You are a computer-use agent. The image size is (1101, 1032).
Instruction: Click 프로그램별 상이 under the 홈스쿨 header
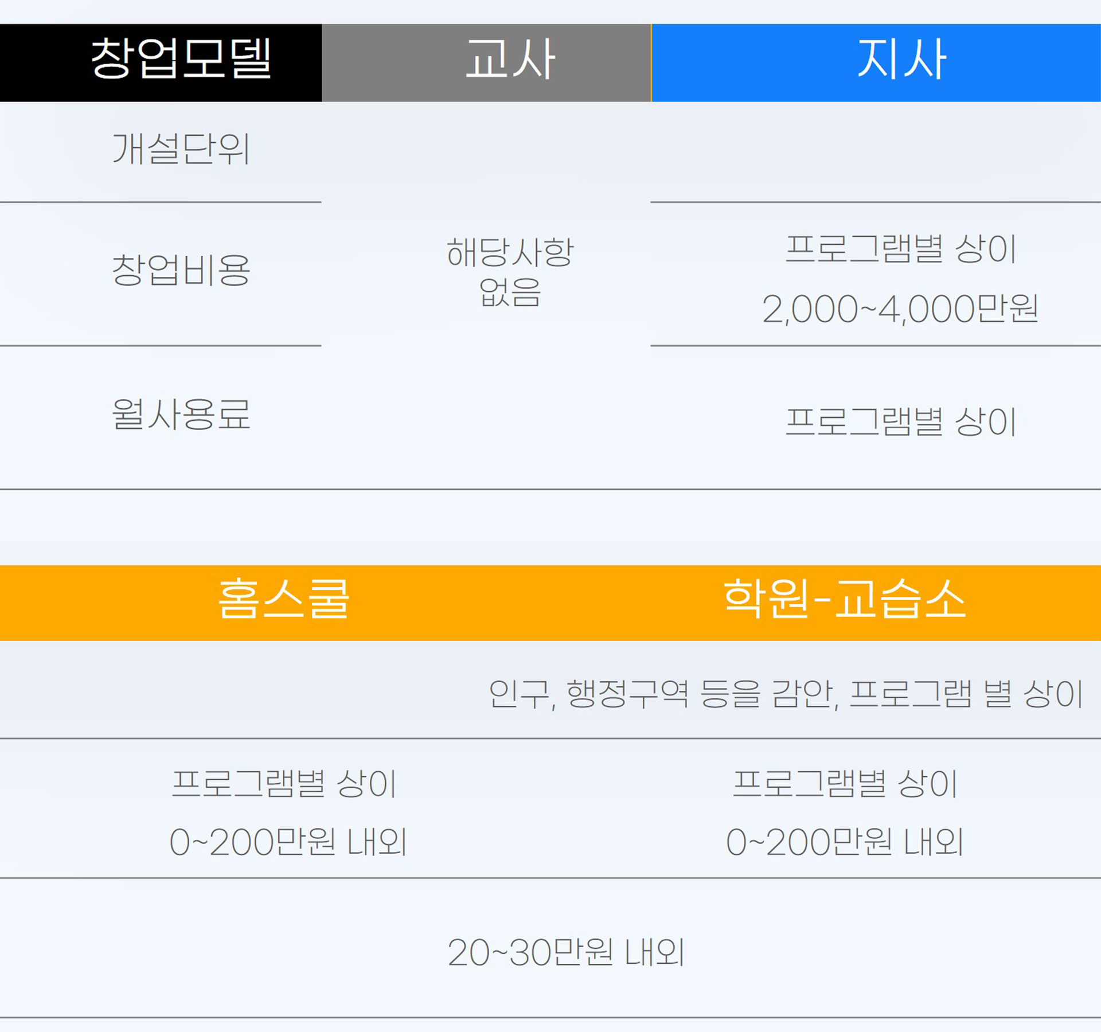click(x=284, y=784)
